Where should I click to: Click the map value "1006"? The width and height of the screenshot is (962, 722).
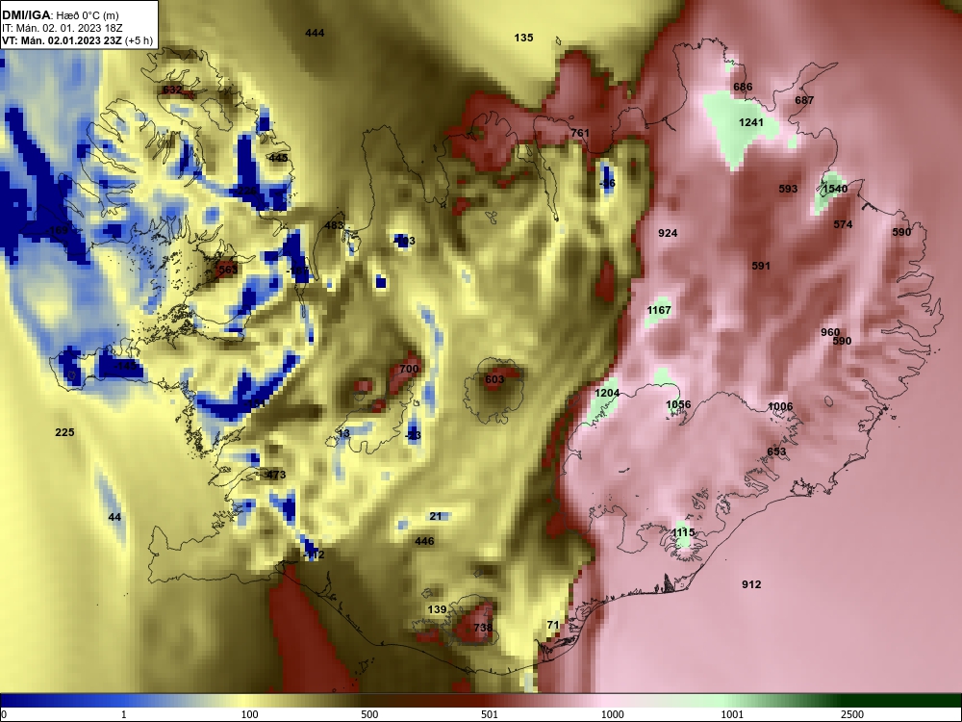click(780, 407)
